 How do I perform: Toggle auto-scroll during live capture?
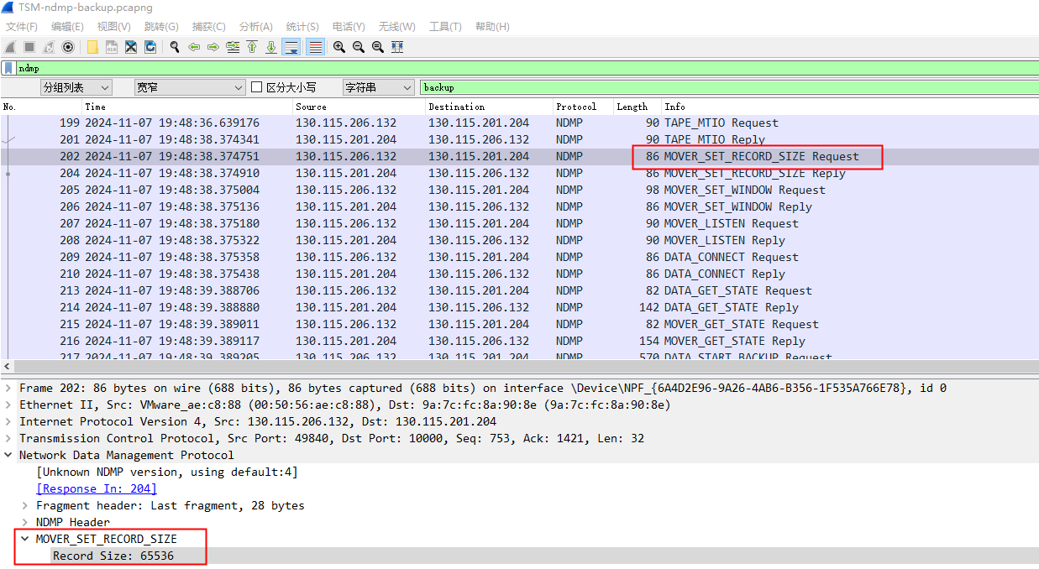click(291, 47)
